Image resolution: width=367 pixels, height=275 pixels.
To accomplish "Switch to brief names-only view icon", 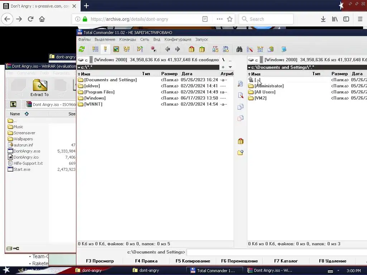I will point(95,49).
